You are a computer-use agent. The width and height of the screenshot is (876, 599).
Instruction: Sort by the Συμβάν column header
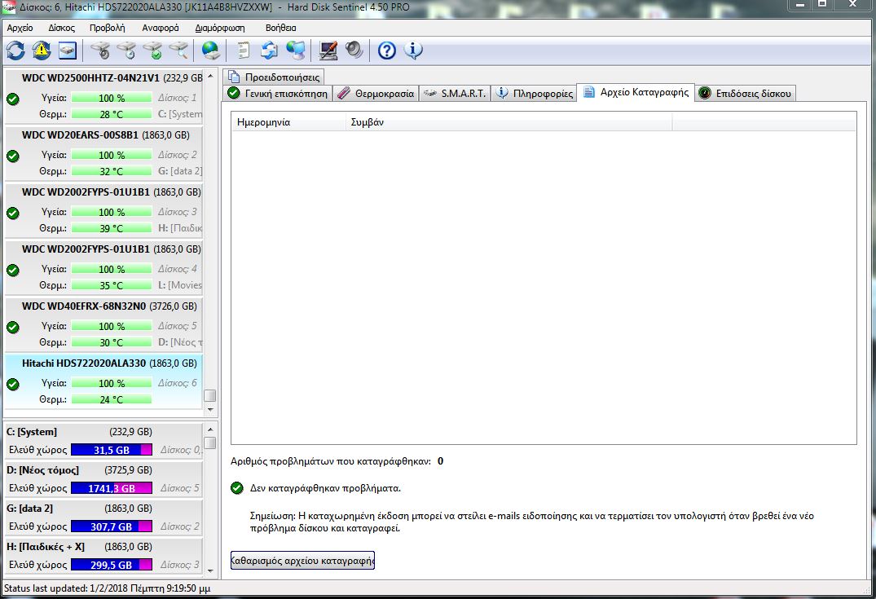coord(508,122)
